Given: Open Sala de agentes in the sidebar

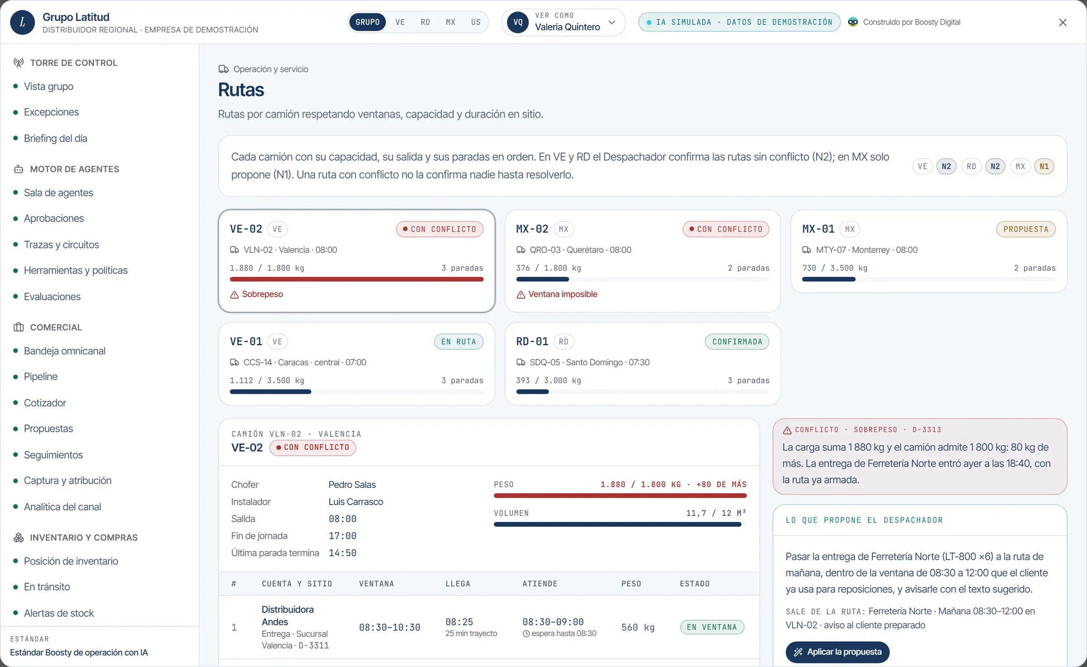Looking at the screenshot, I should coord(58,193).
